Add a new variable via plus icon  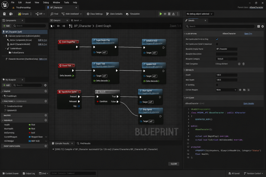click(x=46, y=120)
